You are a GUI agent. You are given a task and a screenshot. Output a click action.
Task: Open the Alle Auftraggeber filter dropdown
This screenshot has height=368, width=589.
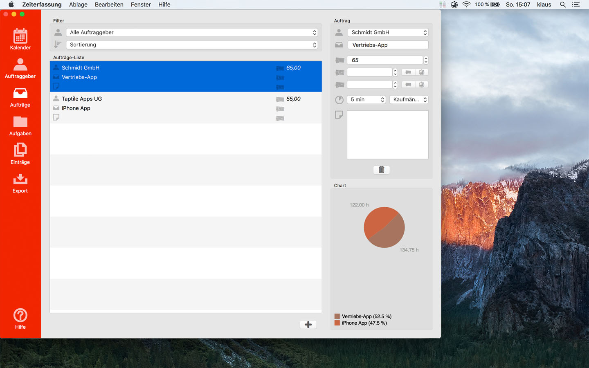pyautogui.click(x=192, y=33)
